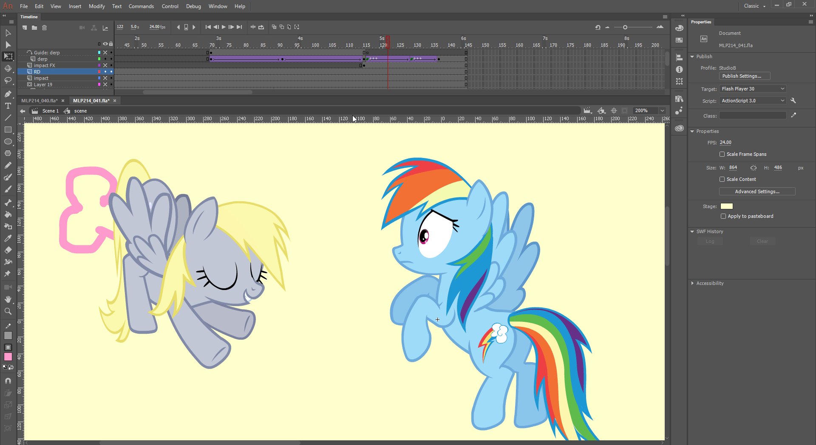Click the timeline Play button

[224, 27]
